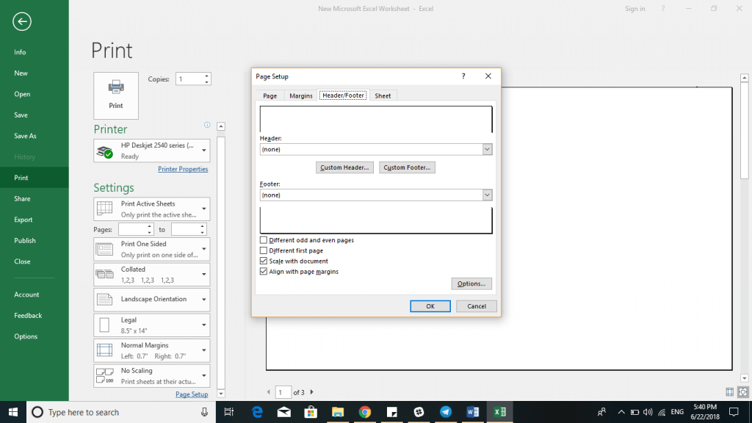The height and width of the screenshot is (423, 752).
Task: Click the next page arrow in print preview
Action: [310, 392]
